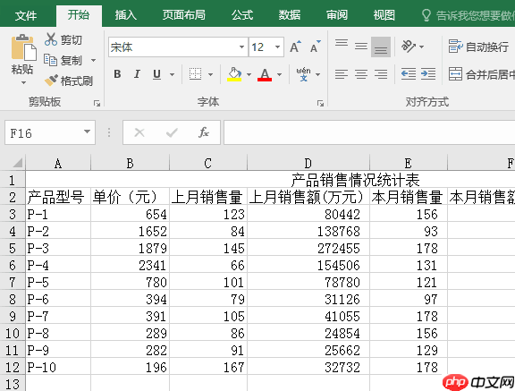Click the Cut scissors icon
The image size is (515, 391).
point(51,39)
